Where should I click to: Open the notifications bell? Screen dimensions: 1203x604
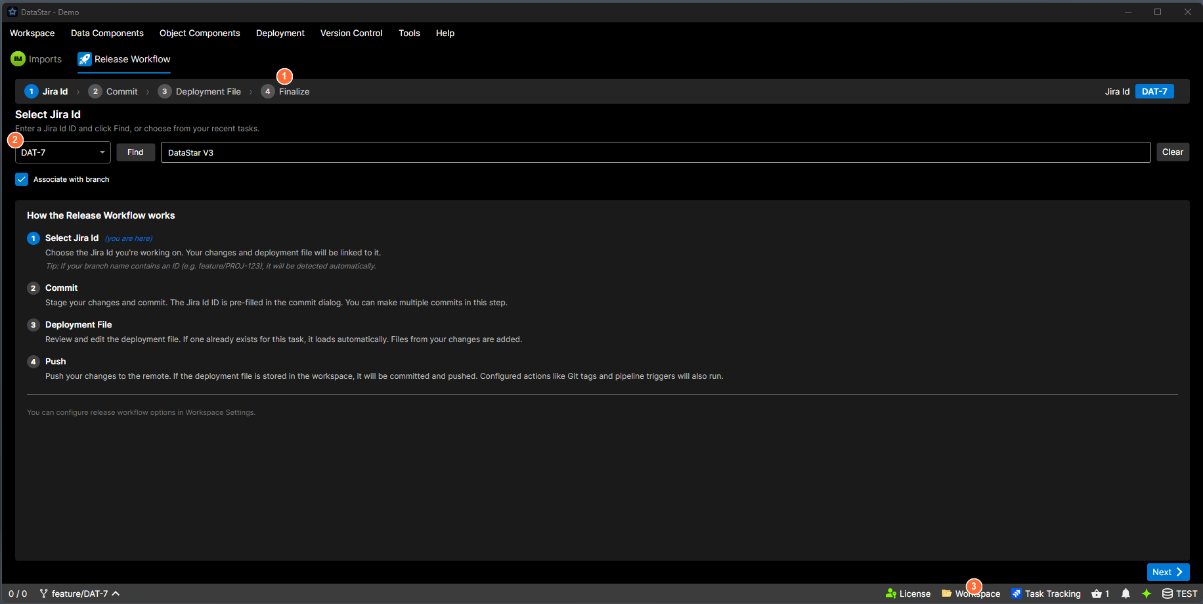(x=1126, y=593)
